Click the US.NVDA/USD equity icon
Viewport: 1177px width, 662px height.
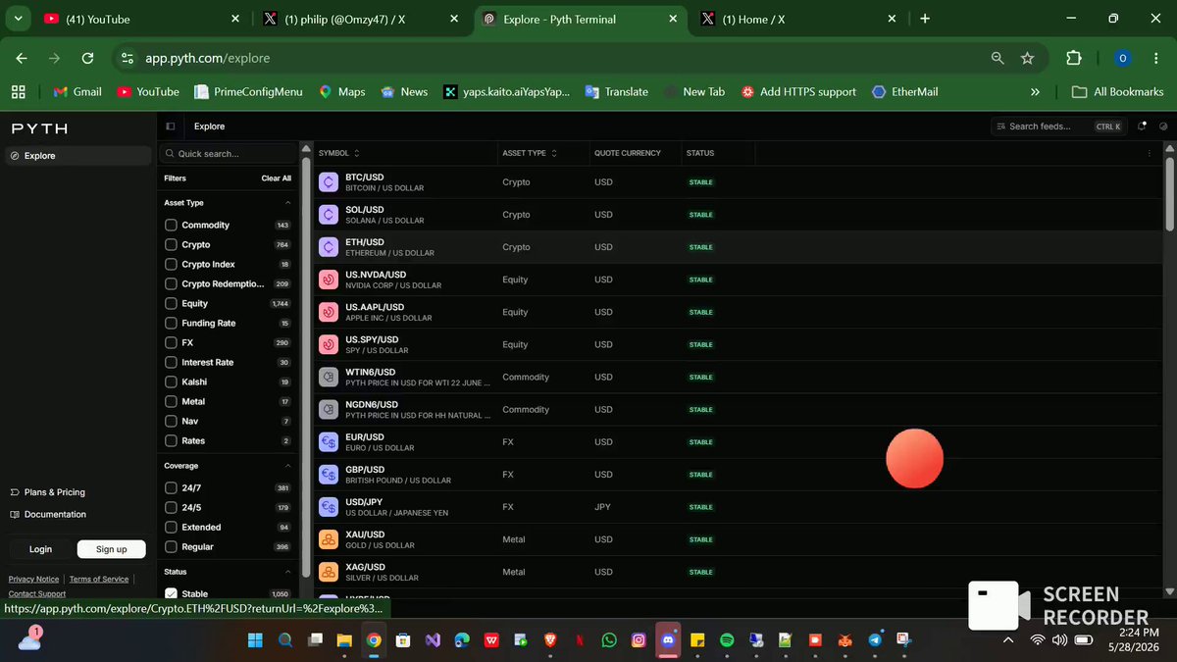[x=329, y=280]
